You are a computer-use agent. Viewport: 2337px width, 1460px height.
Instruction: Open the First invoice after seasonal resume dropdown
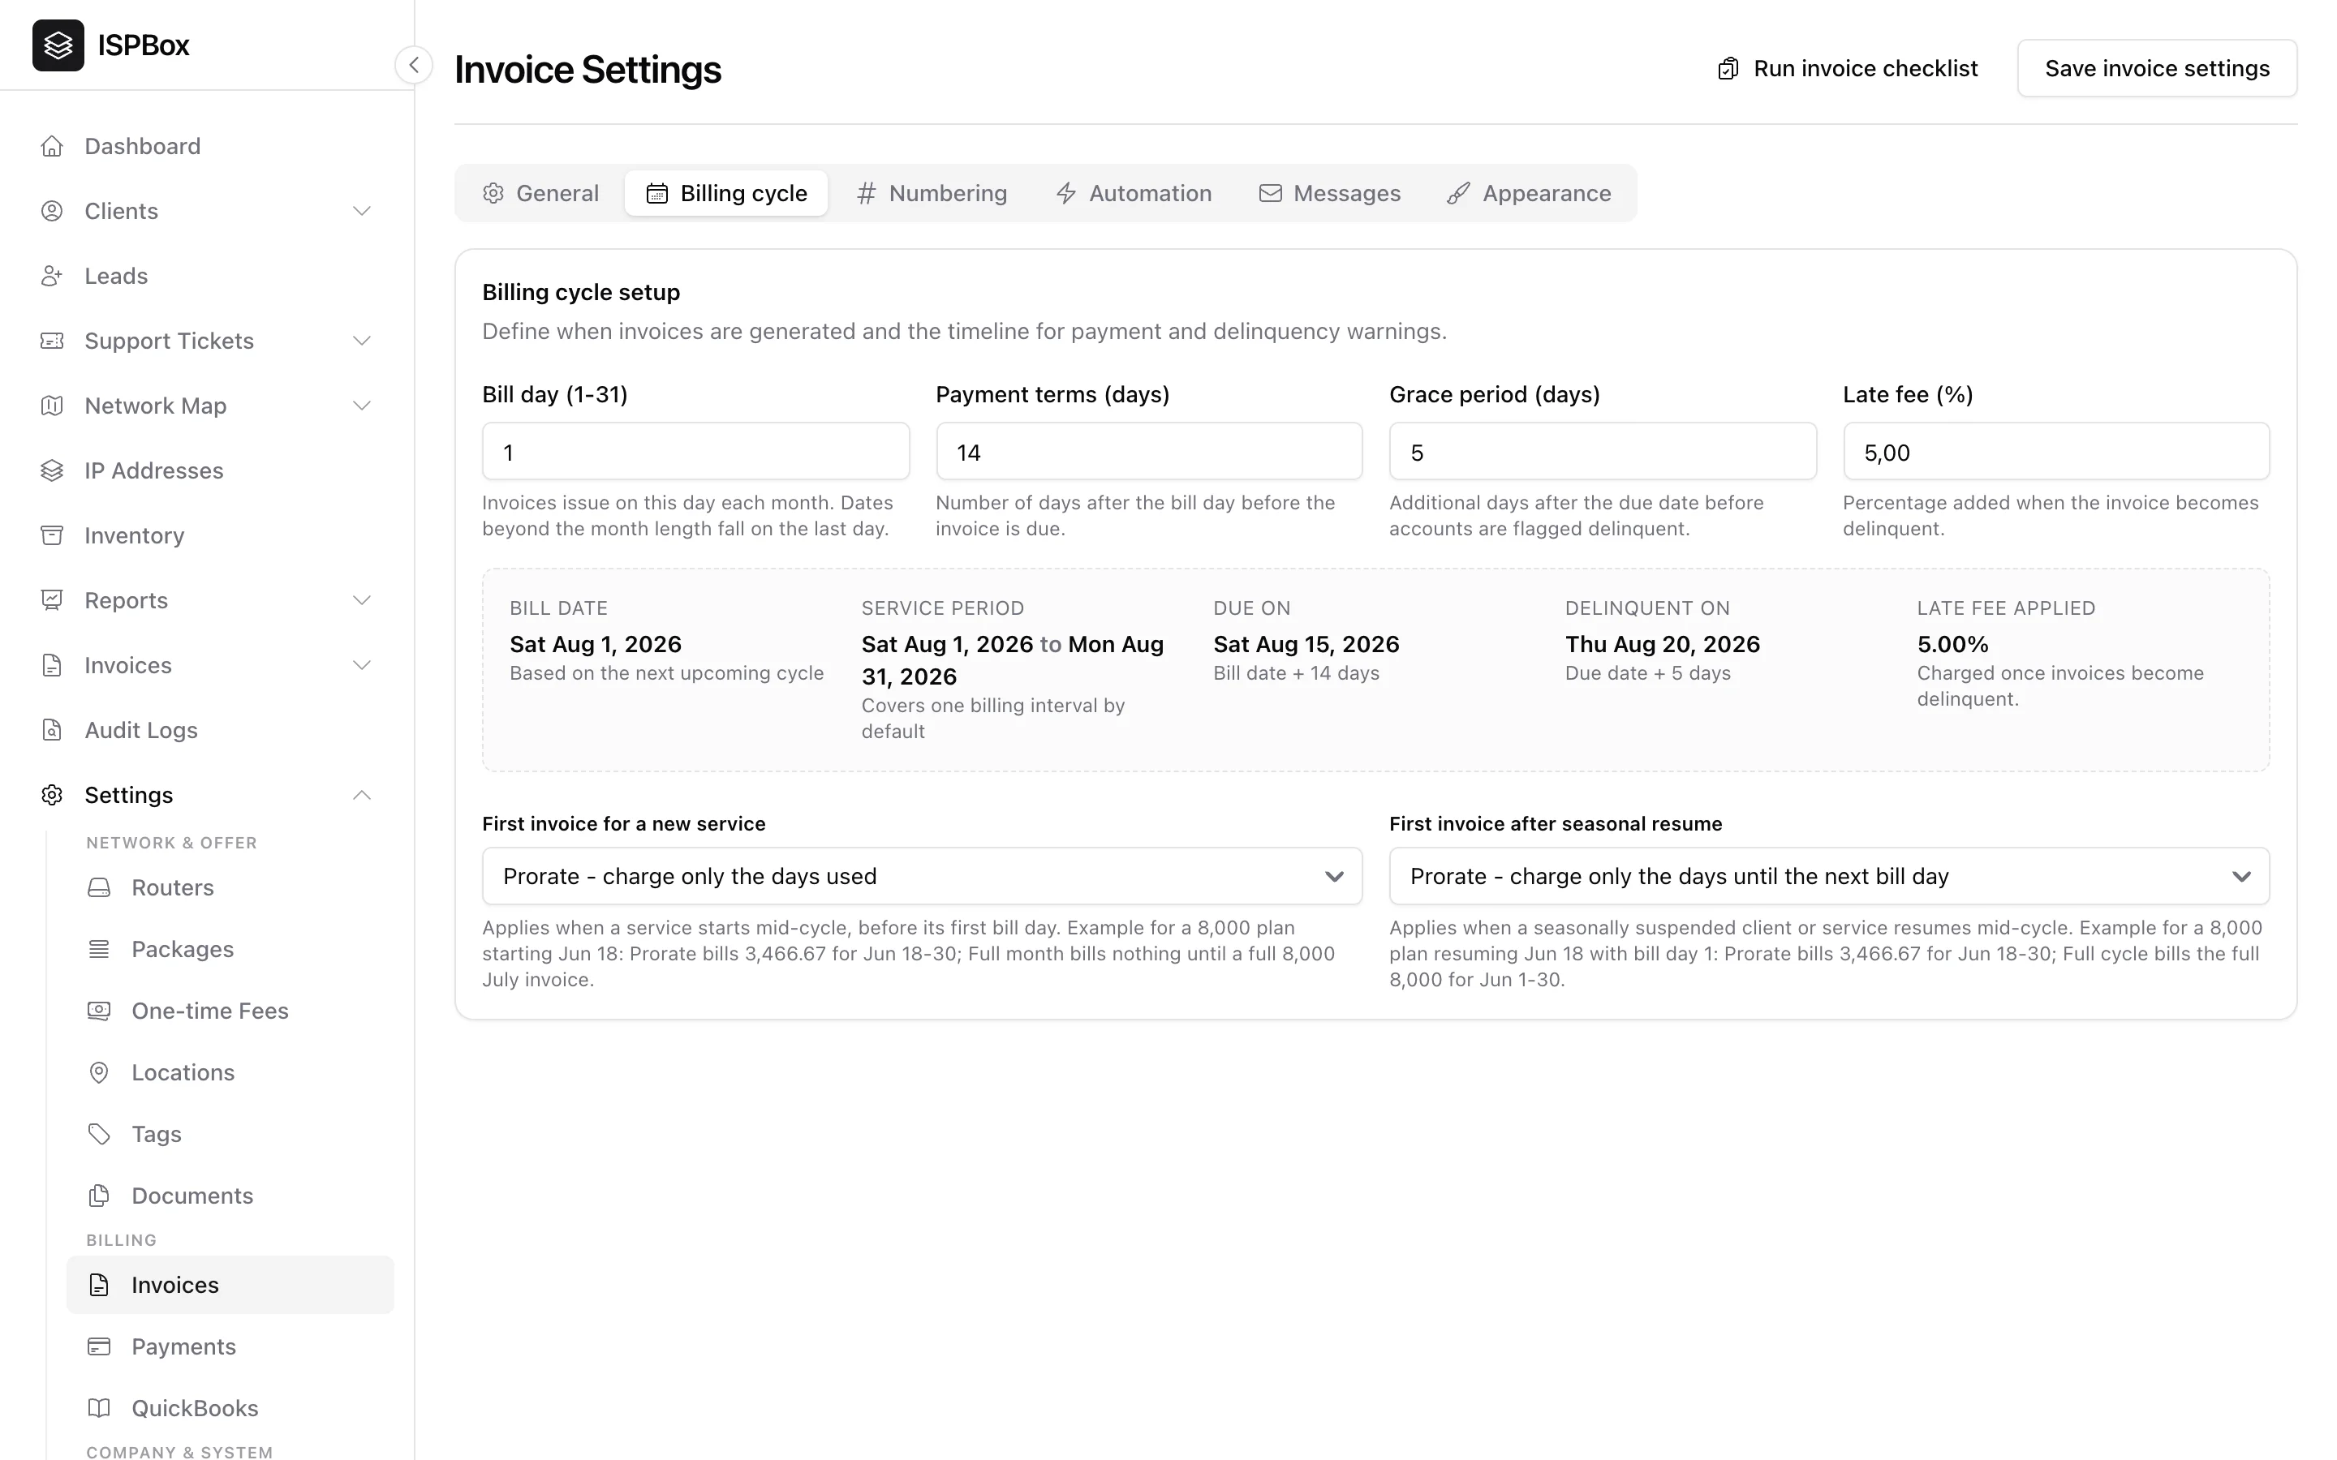pyautogui.click(x=1829, y=876)
